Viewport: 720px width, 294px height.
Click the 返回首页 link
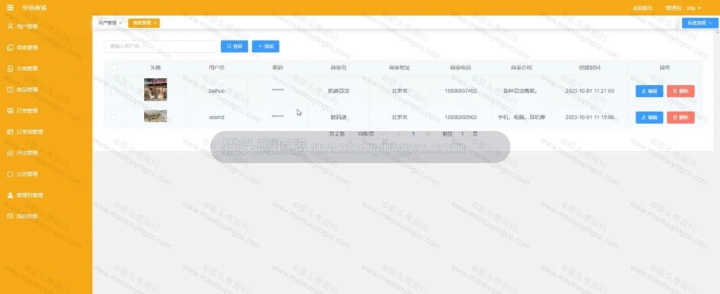(642, 8)
